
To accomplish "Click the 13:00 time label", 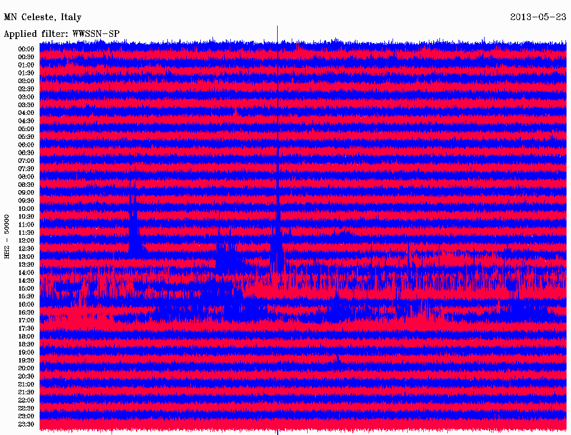I will [26, 257].
